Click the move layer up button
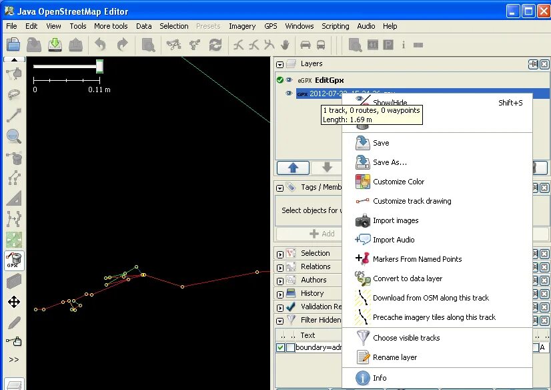This screenshot has width=551, height=390. tap(293, 168)
